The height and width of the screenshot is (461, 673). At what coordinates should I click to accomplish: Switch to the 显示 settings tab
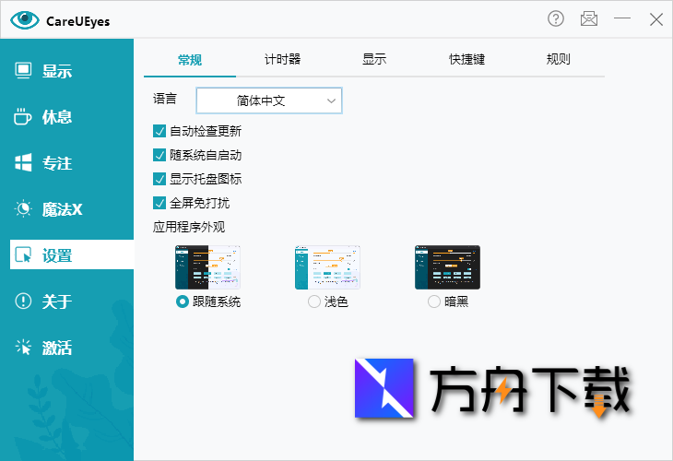tap(374, 59)
